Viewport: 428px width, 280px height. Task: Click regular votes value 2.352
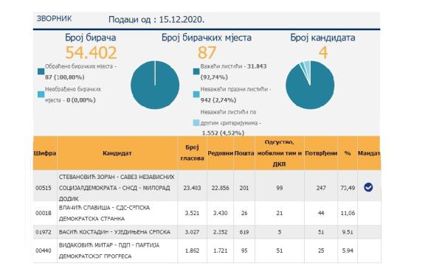click(x=221, y=232)
